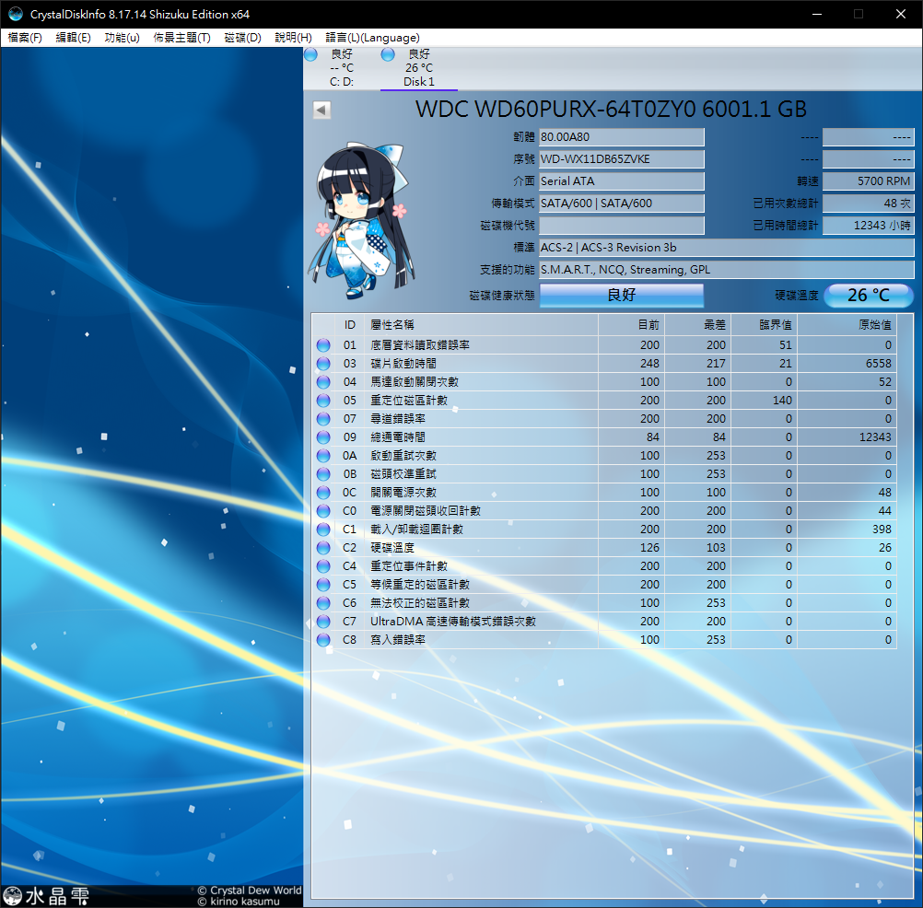Click the status orb for attribute C0
The height and width of the screenshot is (908, 923).
[323, 511]
